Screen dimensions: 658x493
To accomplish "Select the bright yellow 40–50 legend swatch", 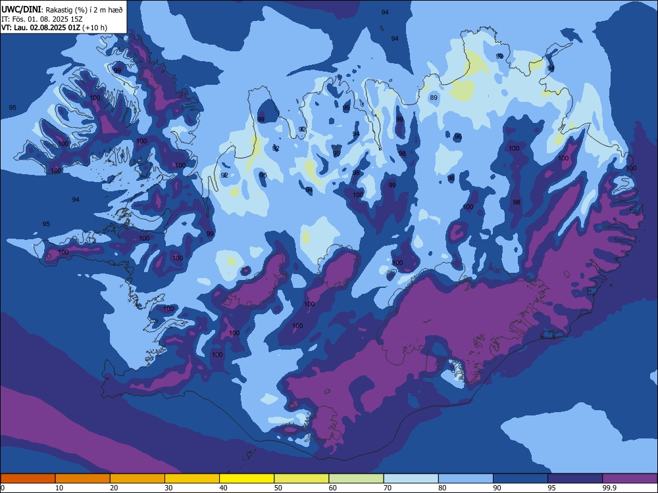I will (x=247, y=479).
